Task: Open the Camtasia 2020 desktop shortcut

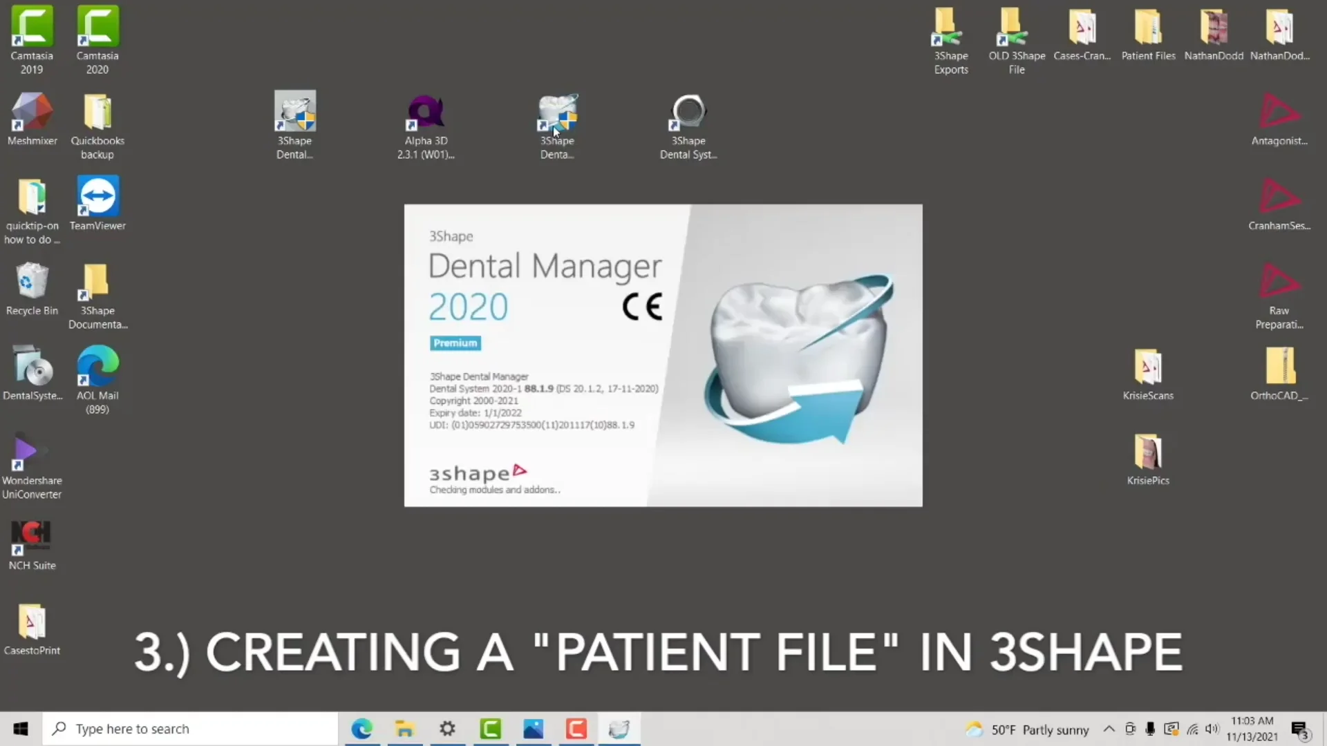Action: (97, 40)
